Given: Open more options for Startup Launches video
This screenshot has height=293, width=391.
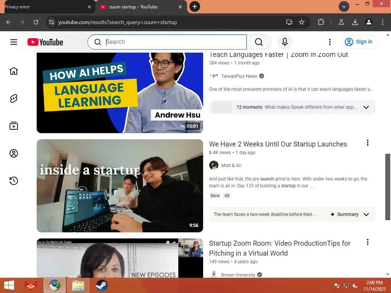Looking at the screenshot, I should (x=368, y=143).
